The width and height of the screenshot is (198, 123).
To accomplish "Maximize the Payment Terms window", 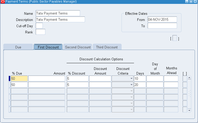I will (191, 2).
